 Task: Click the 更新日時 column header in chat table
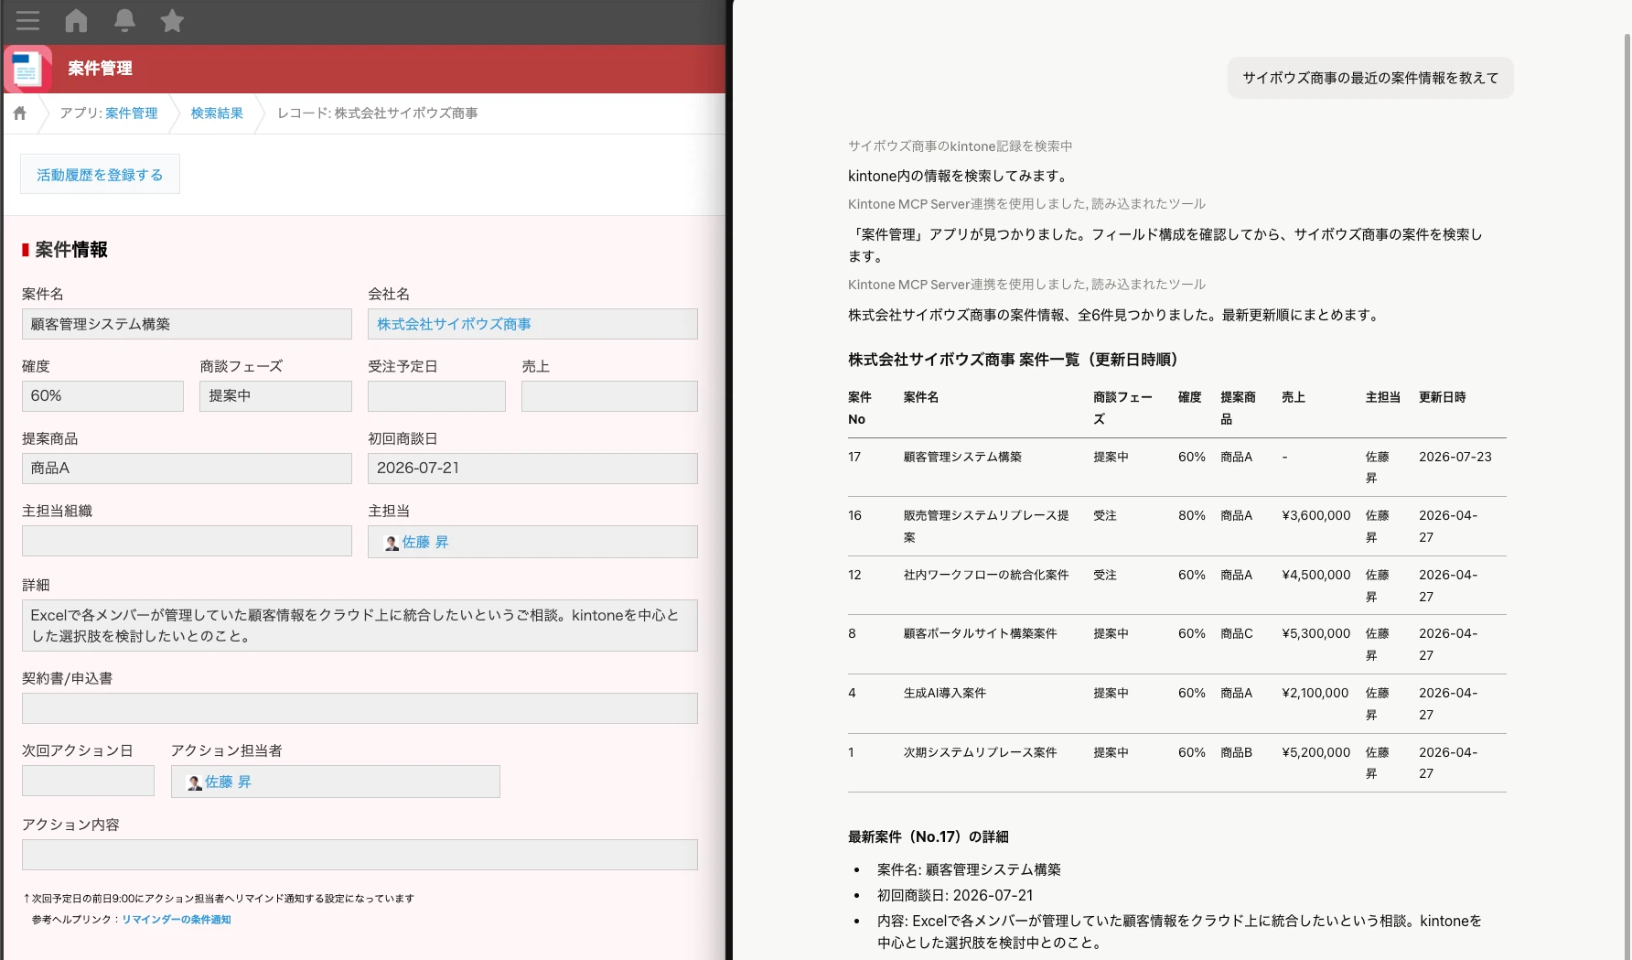point(1442,397)
